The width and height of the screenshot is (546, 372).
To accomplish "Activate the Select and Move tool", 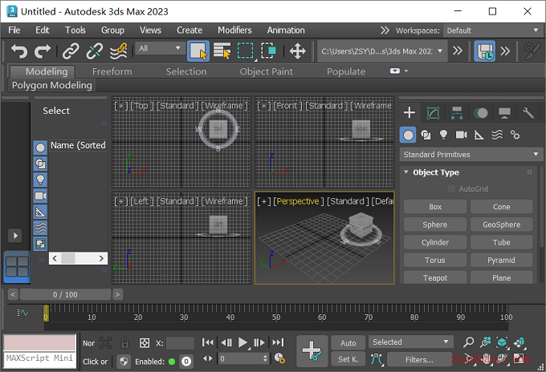I will (297, 51).
